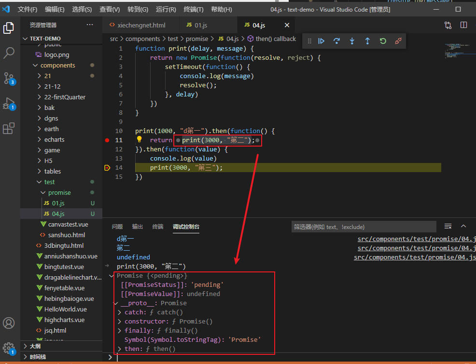Viewport: 476px width, 364px height.
Task: Open the 运行(R) menu
Action: [166, 10]
